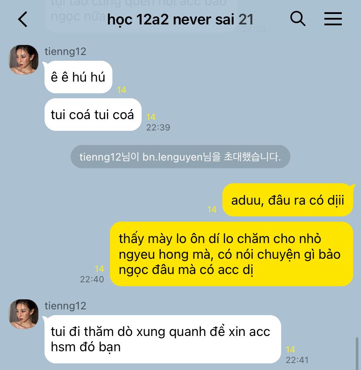The image size is (361, 370).
Task: Tap the bottom tienng12 sender name
Action: (65, 306)
